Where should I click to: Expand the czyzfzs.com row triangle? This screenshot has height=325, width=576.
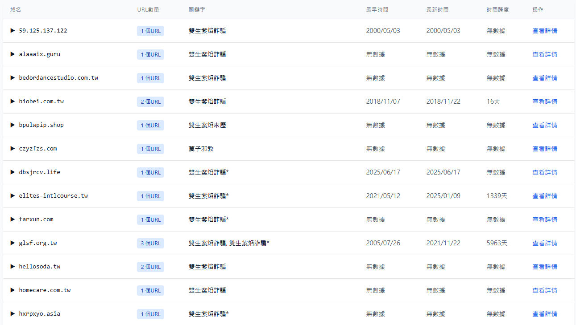coord(13,149)
